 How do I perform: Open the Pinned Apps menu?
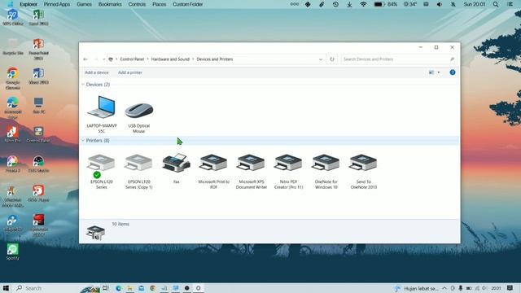pos(57,4)
